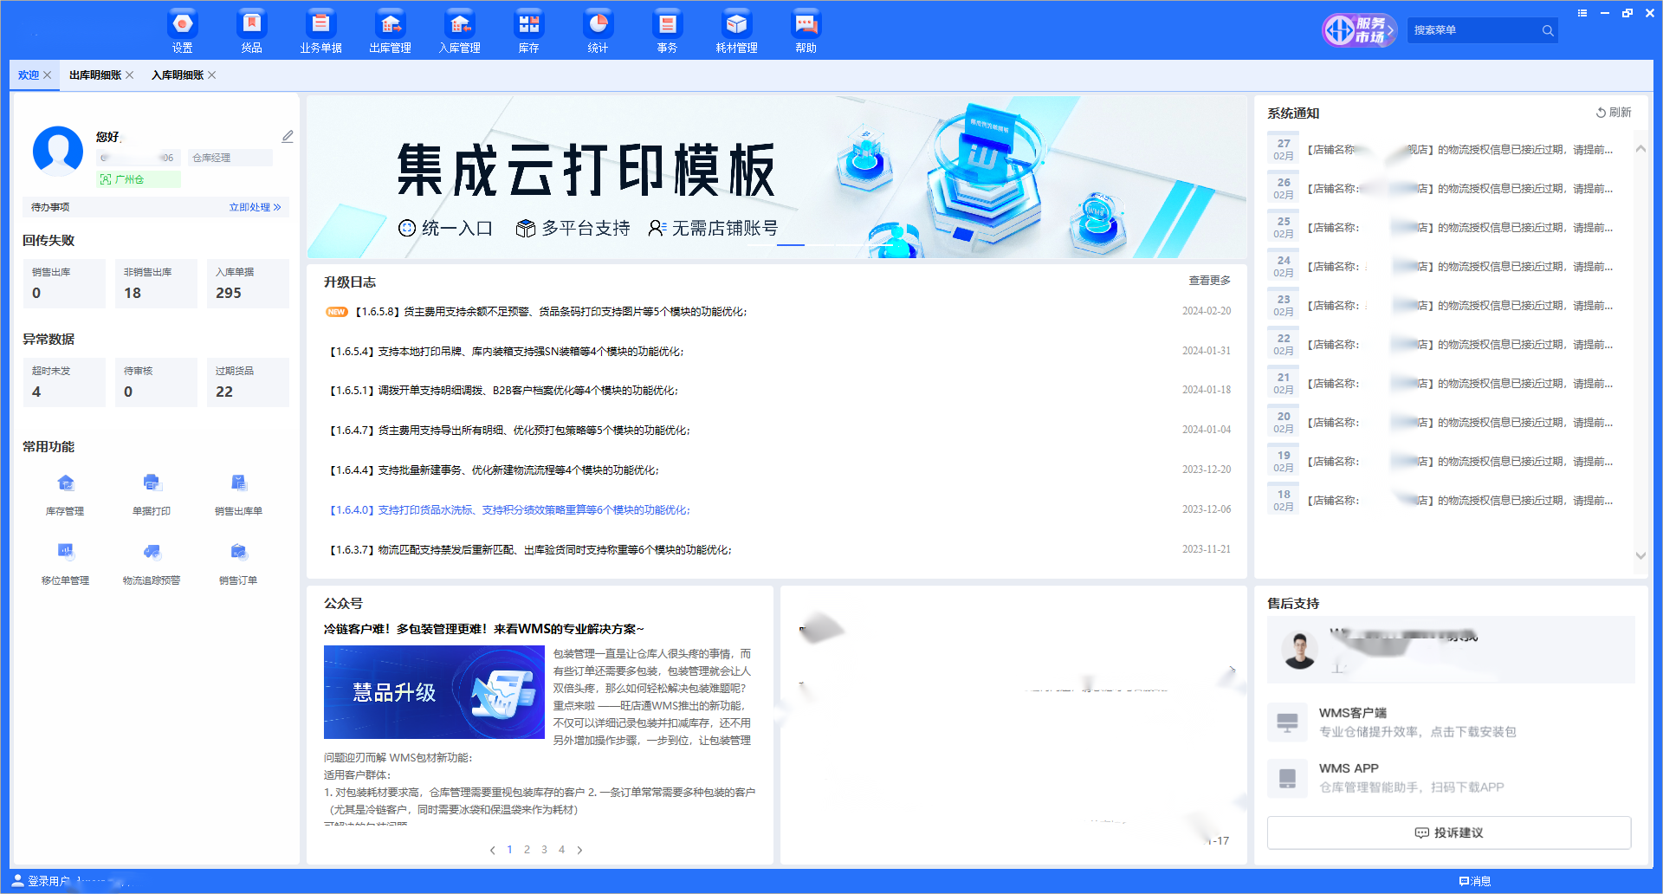The height and width of the screenshot is (894, 1663).
Task: Refresh the system notifications list
Action: pyautogui.click(x=1614, y=113)
